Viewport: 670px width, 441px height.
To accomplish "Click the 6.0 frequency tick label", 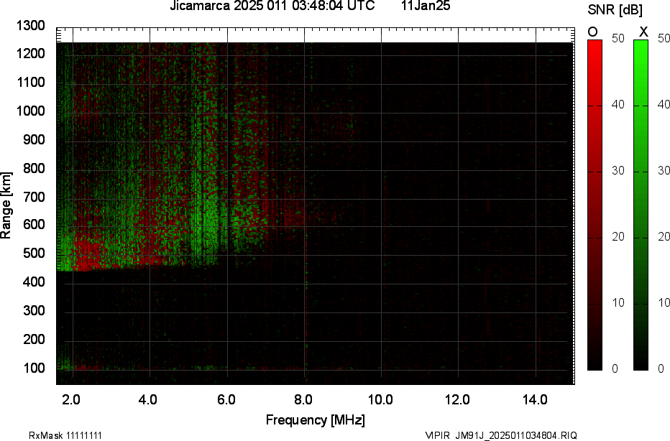I will pos(226,400).
